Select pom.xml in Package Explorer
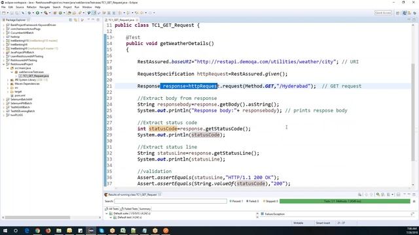Image resolution: width=419 pixels, height=235 pixels. [x=20, y=95]
